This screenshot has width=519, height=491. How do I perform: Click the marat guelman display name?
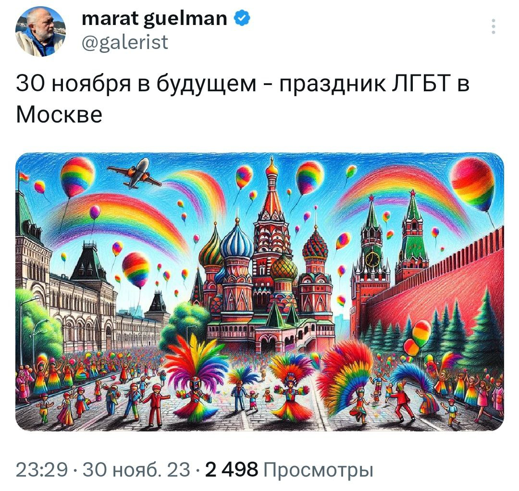tap(154, 18)
